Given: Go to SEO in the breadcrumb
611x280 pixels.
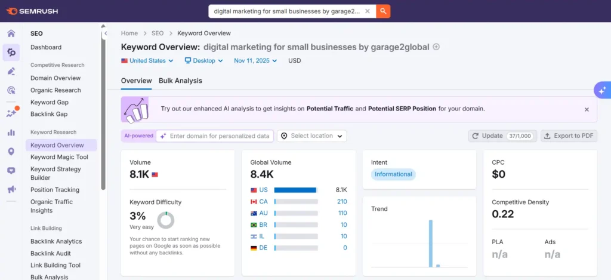Looking at the screenshot, I should (158, 33).
